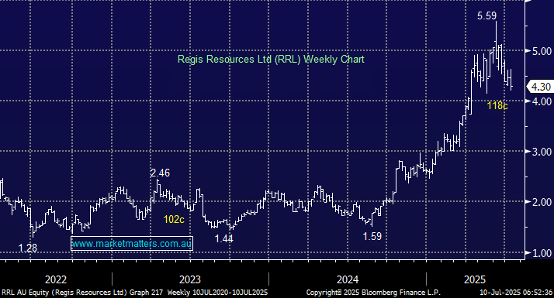Select the 2024 year axis label
The width and height of the screenshot is (554, 298).
(348, 279)
